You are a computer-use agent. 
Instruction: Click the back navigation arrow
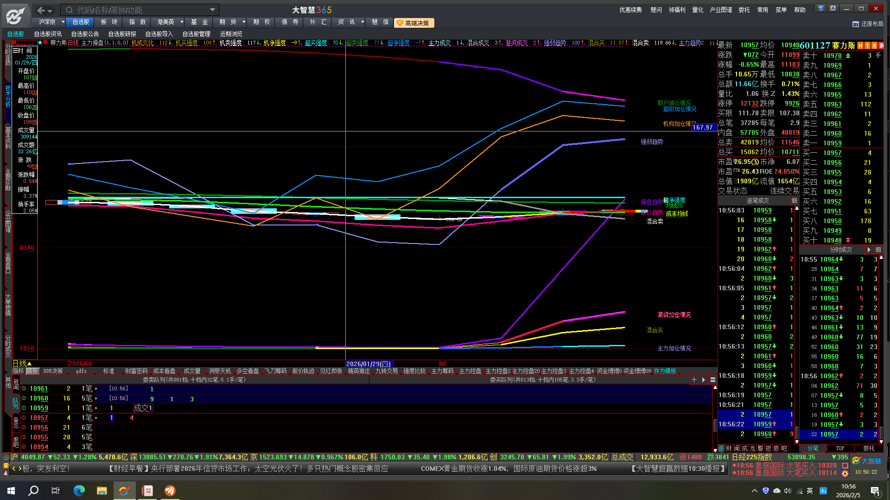(41, 10)
